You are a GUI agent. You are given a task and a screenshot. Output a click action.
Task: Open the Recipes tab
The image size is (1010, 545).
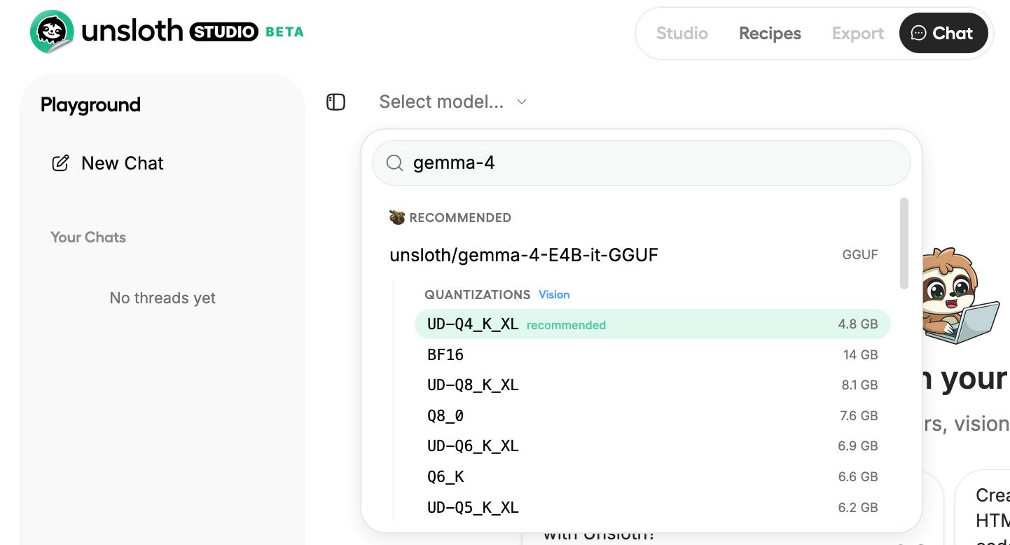pyautogui.click(x=770, y=33)
